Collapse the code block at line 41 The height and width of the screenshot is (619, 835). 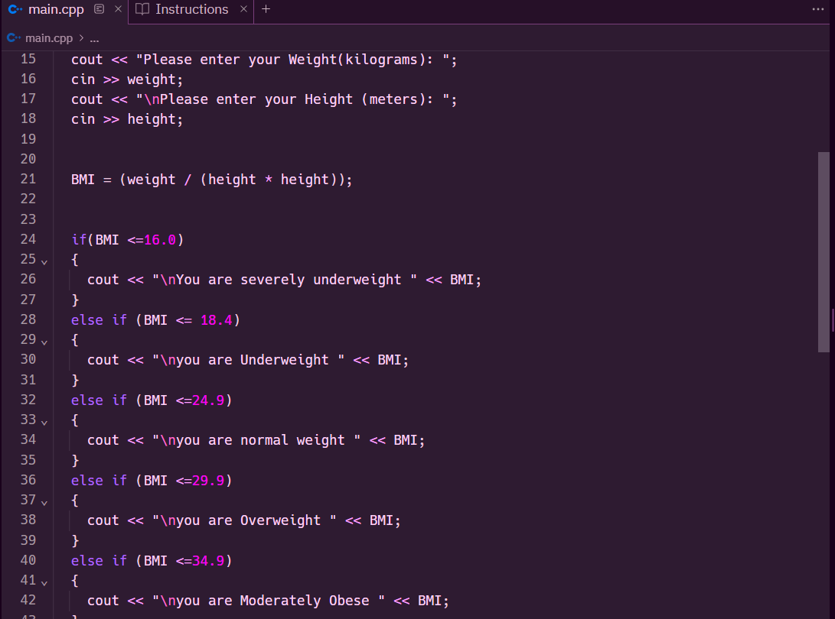click(44, 583)
